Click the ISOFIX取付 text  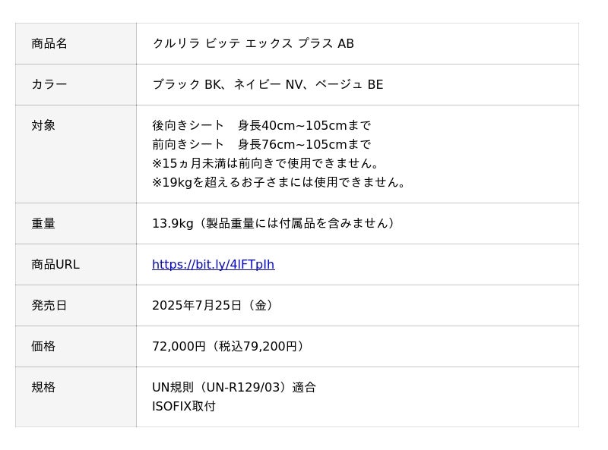tap(184, 407)
